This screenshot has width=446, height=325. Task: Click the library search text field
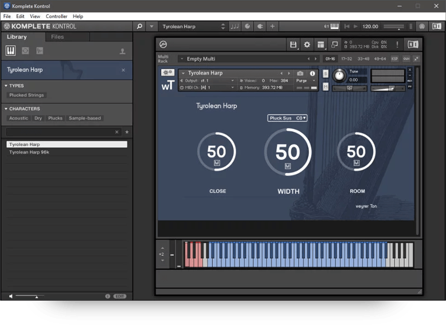pos(60,132)
